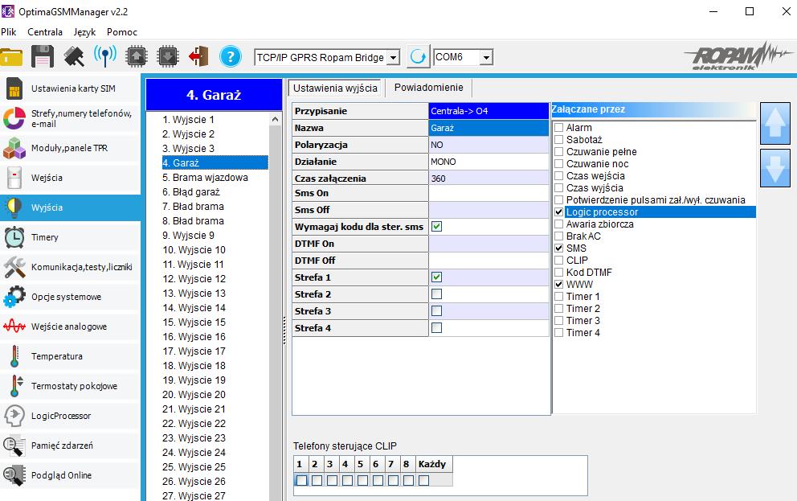This screenshot has height=501, width=797.
Task: Toggle Wymagaj kodu dla ster. sms checkbox
Action: pos(436,226)
